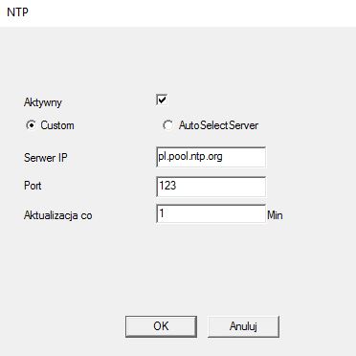Focus the Serwer IP input field

(211, 157)
